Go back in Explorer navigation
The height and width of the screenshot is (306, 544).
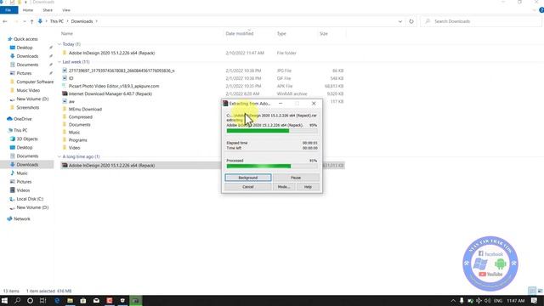[x=5, y=21]
